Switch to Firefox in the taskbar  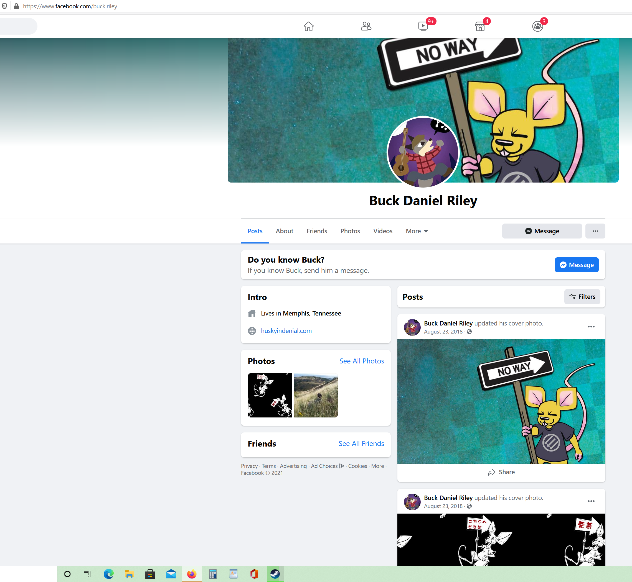192,574
